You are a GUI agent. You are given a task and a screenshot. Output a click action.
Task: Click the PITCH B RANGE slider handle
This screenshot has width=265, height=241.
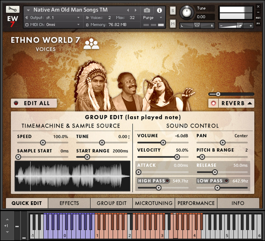202,157
